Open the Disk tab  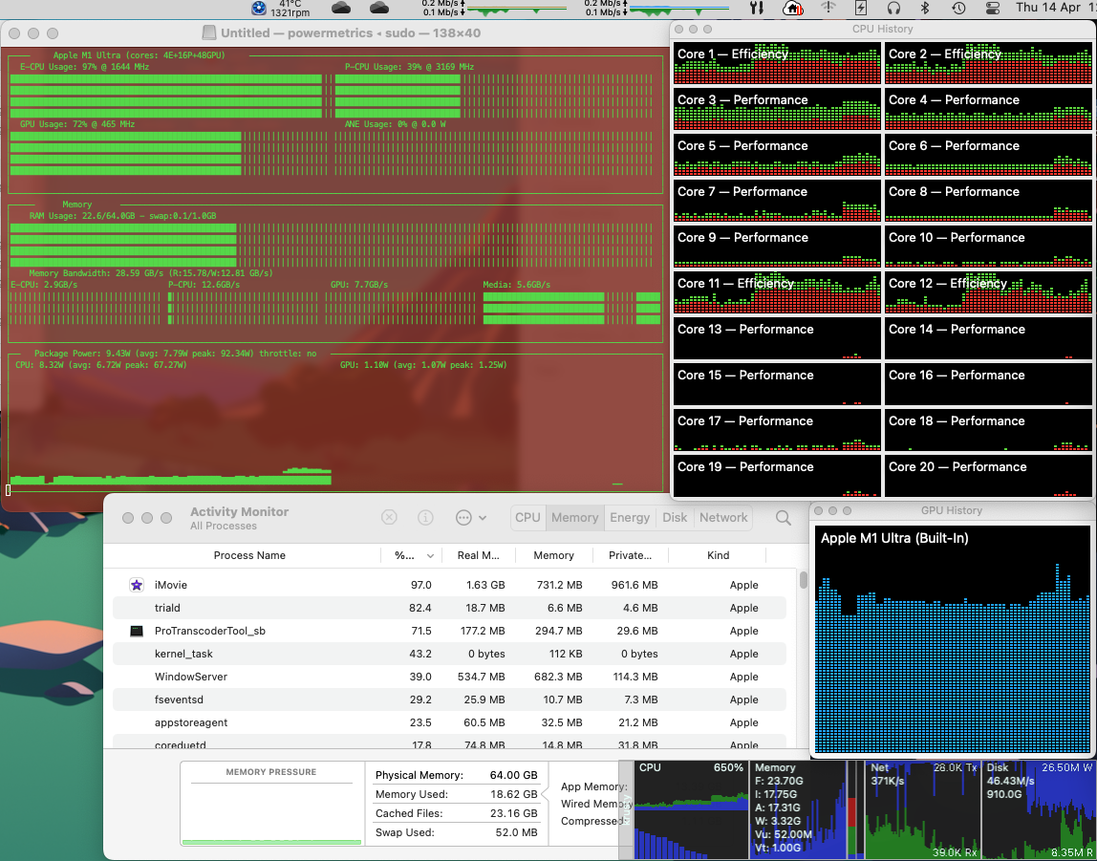coord(675,518)
